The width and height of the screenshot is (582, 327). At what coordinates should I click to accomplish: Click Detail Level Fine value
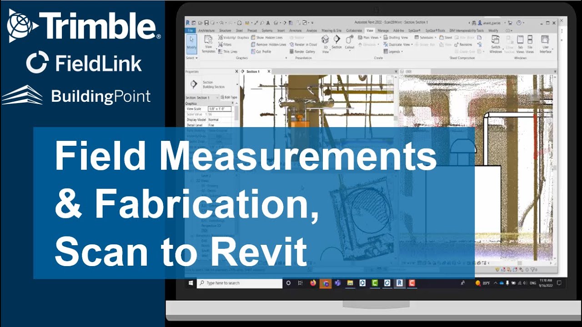[211, 125]
